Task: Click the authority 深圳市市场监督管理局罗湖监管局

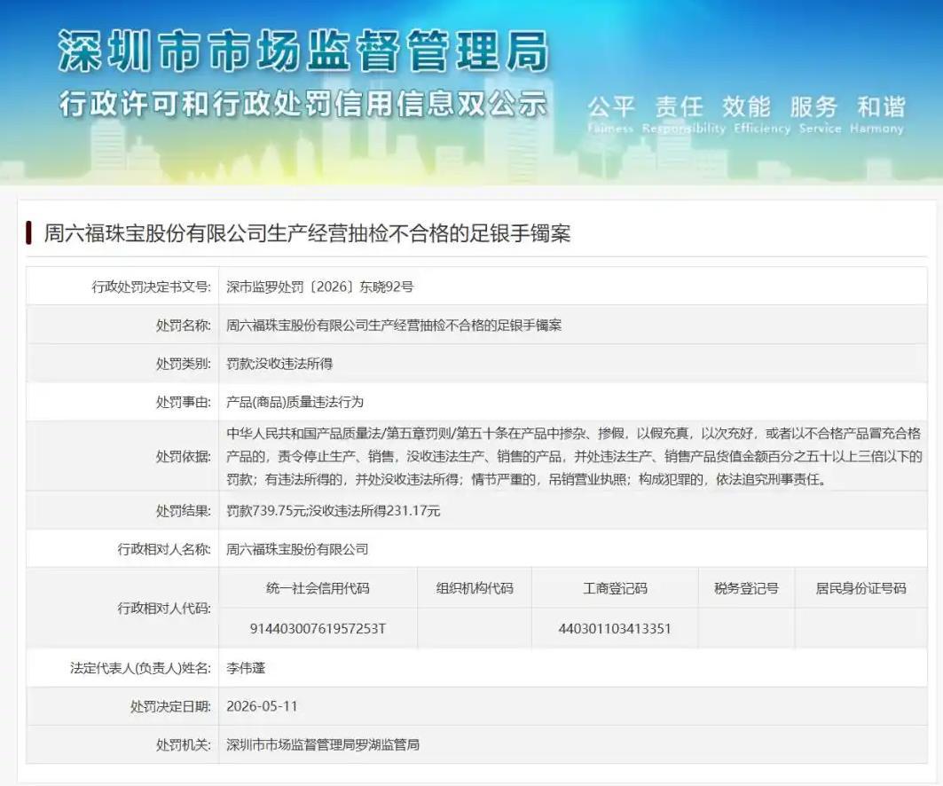Action: pos(322,745)
